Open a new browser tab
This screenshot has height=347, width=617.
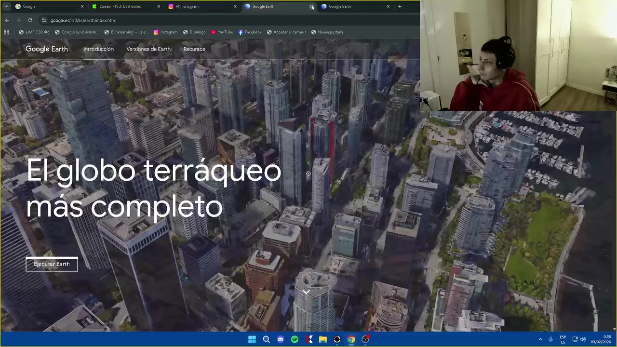(400, 6)
